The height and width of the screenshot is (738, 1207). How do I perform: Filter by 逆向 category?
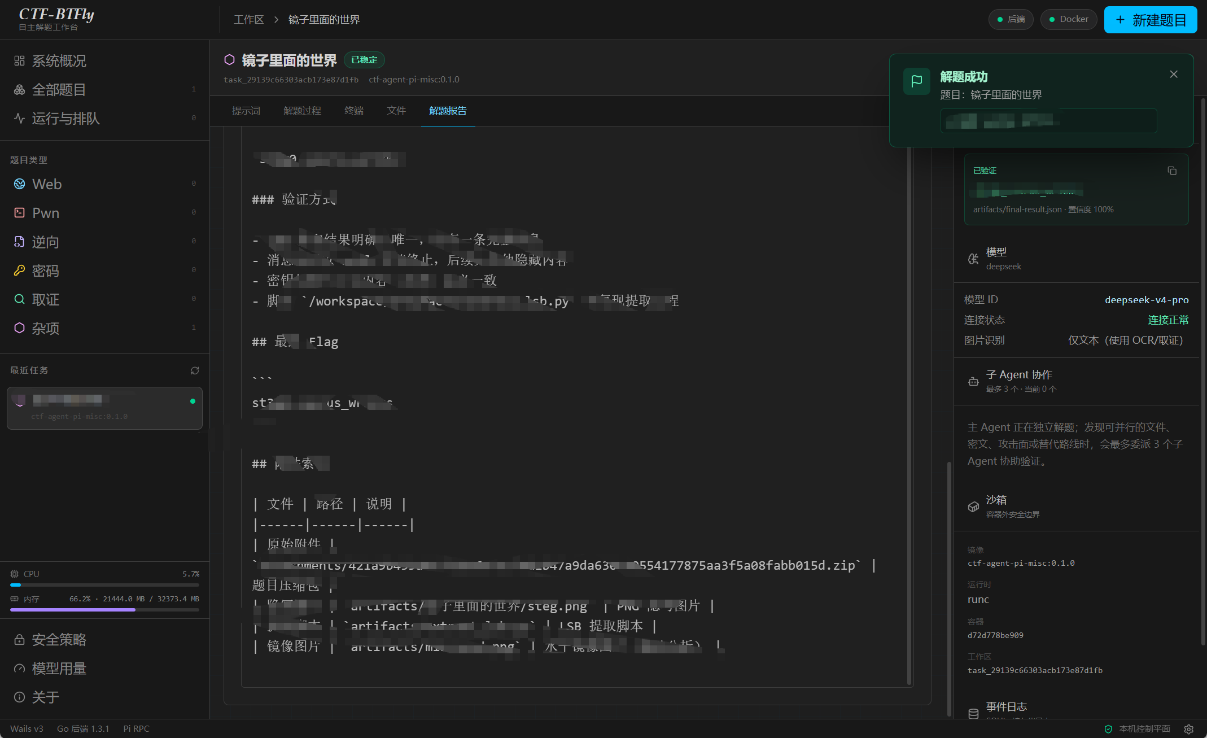tap(104, 242)
